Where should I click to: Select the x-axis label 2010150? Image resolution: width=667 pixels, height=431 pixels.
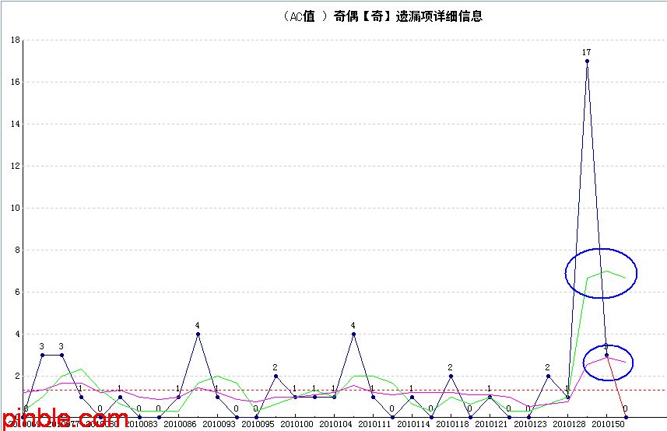click(x=608, y=425)
